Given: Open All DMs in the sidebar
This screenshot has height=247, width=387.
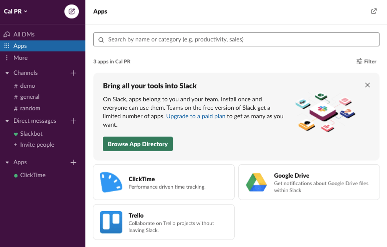Looking at the screenshot, I should [x=23, y=34].
